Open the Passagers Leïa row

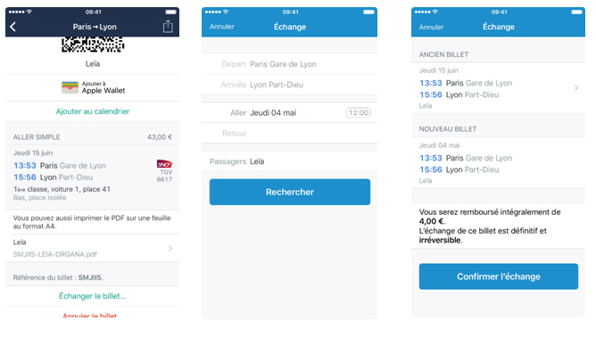pos(290,161)
